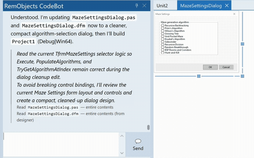Select the Recursive Division option

(172, 45)
